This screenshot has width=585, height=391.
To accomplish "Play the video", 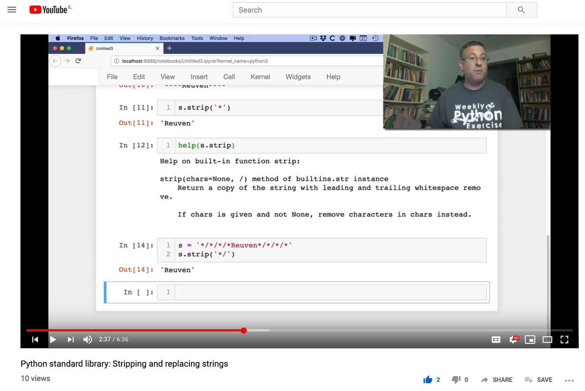I will coord(53,339).
